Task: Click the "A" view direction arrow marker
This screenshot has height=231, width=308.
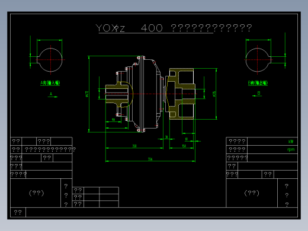Action: [52, 95]
